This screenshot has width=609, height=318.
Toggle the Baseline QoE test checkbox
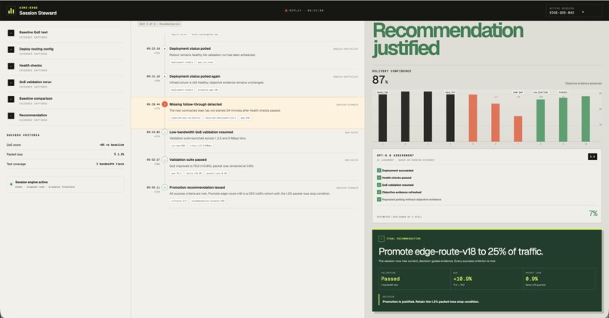(x=11, y=33)
